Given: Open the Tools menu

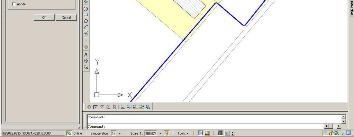Looking at the screenshot, I should (x=183, y=134).
